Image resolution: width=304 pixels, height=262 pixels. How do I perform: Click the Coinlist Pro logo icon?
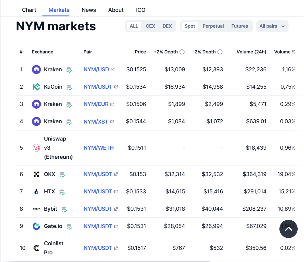pos(36,248)
